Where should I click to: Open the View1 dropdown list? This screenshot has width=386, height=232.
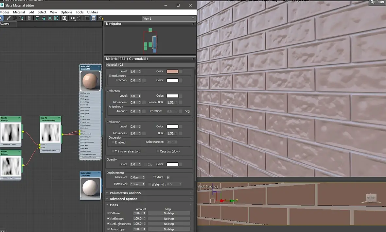coord(168,18)
